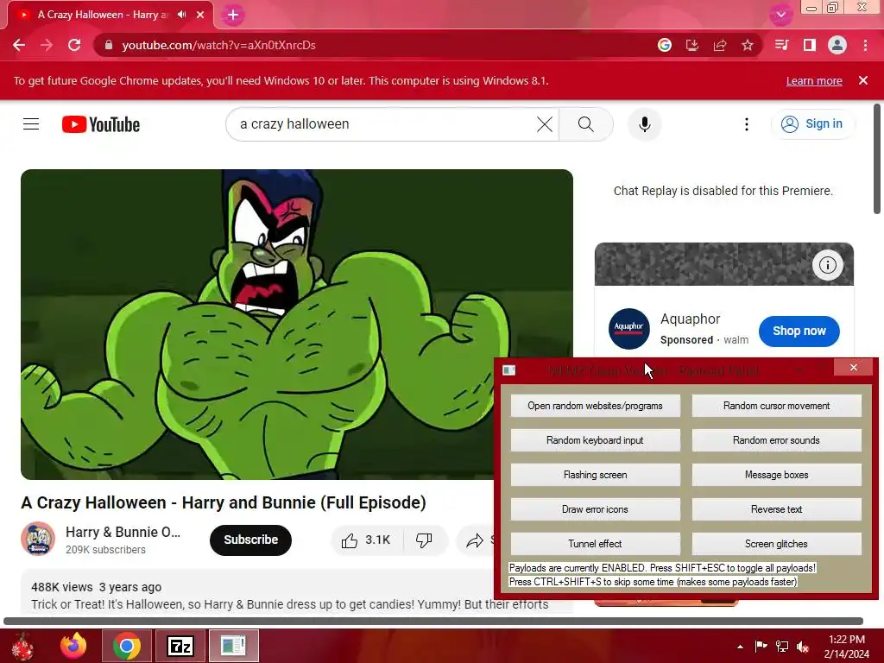This screenshot has width=884, height=663.
Task: Switch to Chrome in the taskbar
Action: 127,646
